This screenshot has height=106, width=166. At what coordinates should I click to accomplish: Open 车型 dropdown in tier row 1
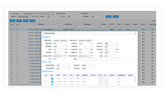[x=100, y=79]
